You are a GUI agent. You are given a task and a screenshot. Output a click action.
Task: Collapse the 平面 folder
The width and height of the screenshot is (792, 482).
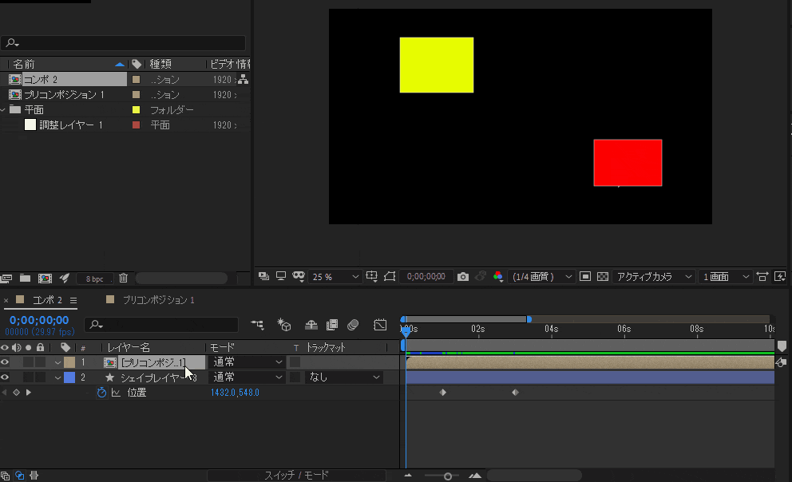(3, 109)
